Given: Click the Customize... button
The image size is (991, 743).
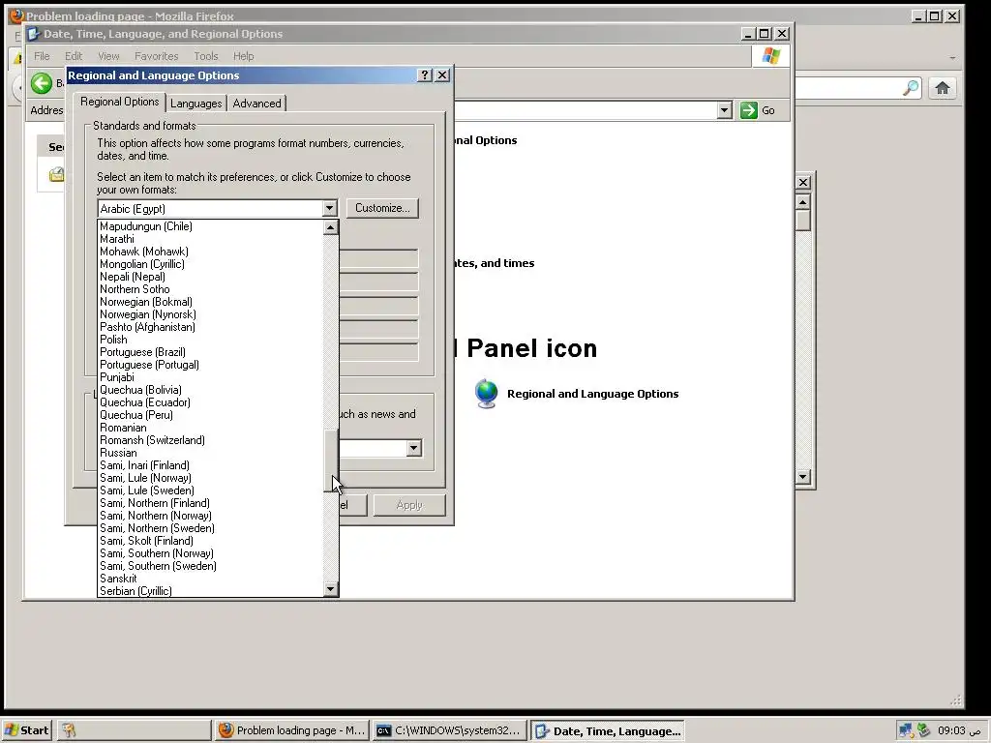Looking at the screenshot, I should (382, 208).
